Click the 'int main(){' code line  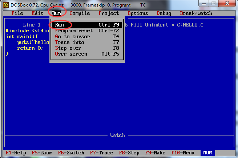[21, 36]
